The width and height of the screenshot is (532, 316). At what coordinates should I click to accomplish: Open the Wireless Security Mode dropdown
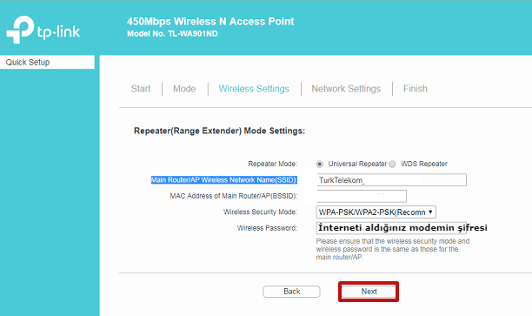(x=376, y=212)
